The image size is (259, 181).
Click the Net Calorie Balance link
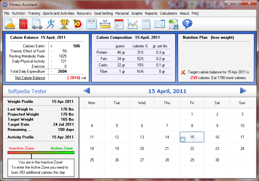pyautogui.click(x=30, y=78)
